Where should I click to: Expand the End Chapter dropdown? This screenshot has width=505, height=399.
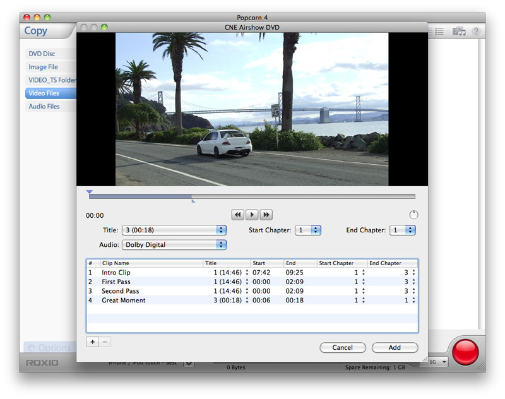tap(402, 230)
